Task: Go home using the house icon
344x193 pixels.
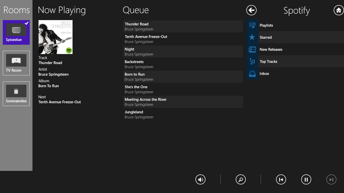Action: pos(339,10)
